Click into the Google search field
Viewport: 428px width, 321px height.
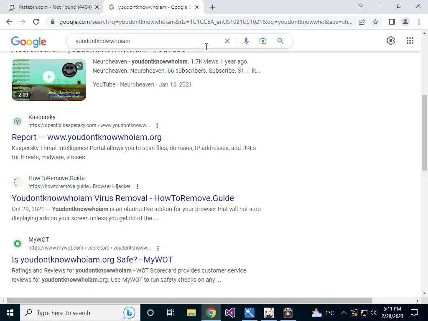point(148,41)
